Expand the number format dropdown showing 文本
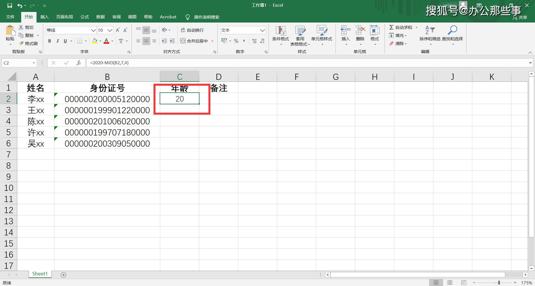The height and width of the screenshot is (286, 535). point(262,30)
